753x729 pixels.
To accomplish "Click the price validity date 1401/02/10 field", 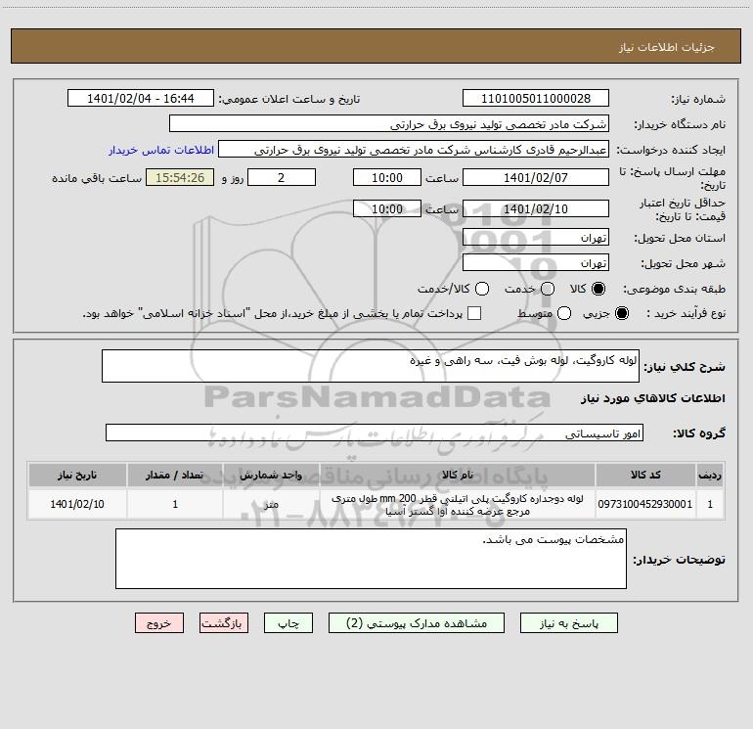I will coord(536,208).
